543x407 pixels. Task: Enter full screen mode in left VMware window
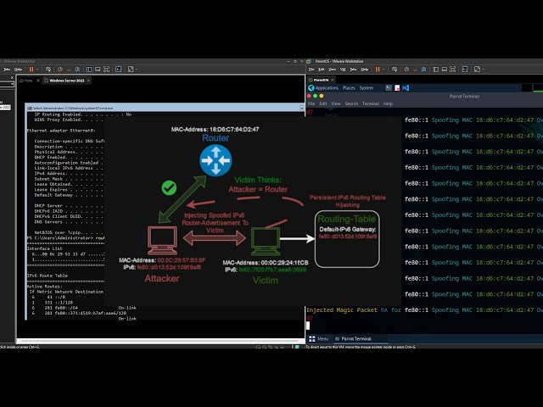106,70
